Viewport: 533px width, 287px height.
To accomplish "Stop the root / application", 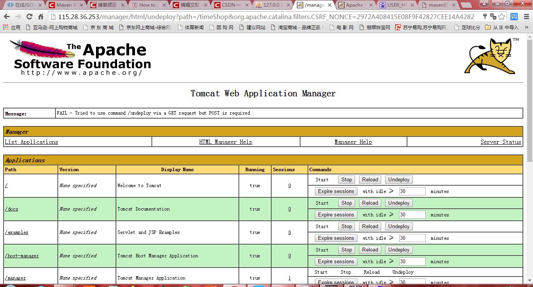I will pyautogui.click(x=346, y=180).
